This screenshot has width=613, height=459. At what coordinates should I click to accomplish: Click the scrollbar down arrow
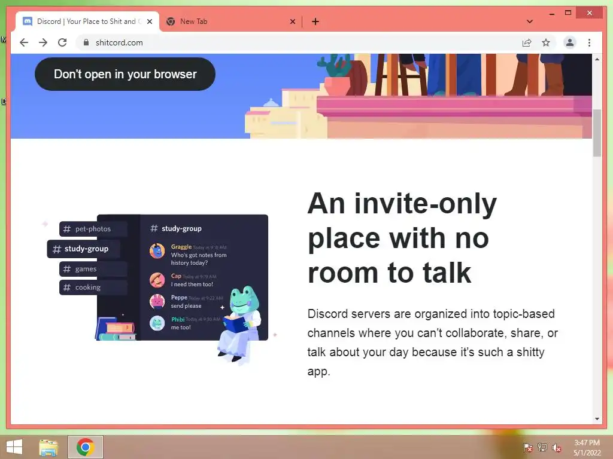pos(597,419)
